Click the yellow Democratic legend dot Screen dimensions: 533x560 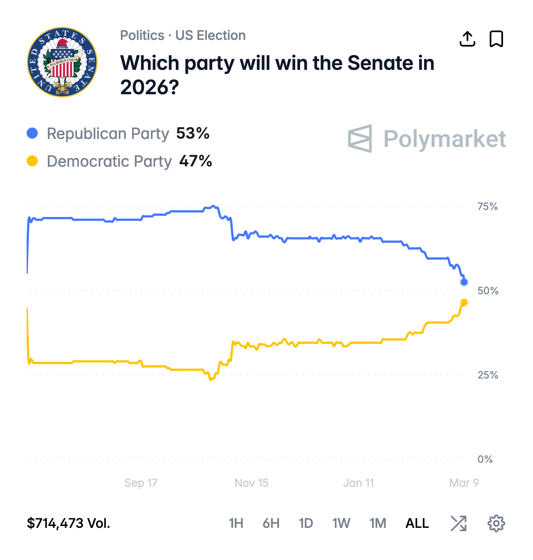pyautogui.click(x=33, y=161)
